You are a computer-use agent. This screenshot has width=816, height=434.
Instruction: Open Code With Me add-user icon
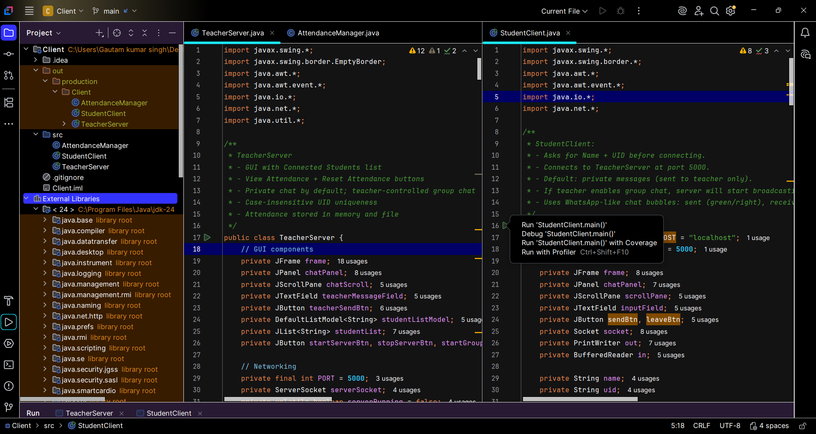699,11
